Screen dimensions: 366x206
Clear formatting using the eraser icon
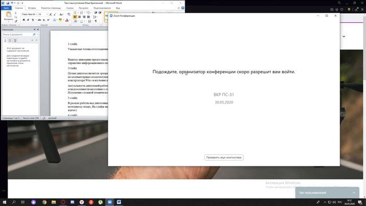[69, 14]
